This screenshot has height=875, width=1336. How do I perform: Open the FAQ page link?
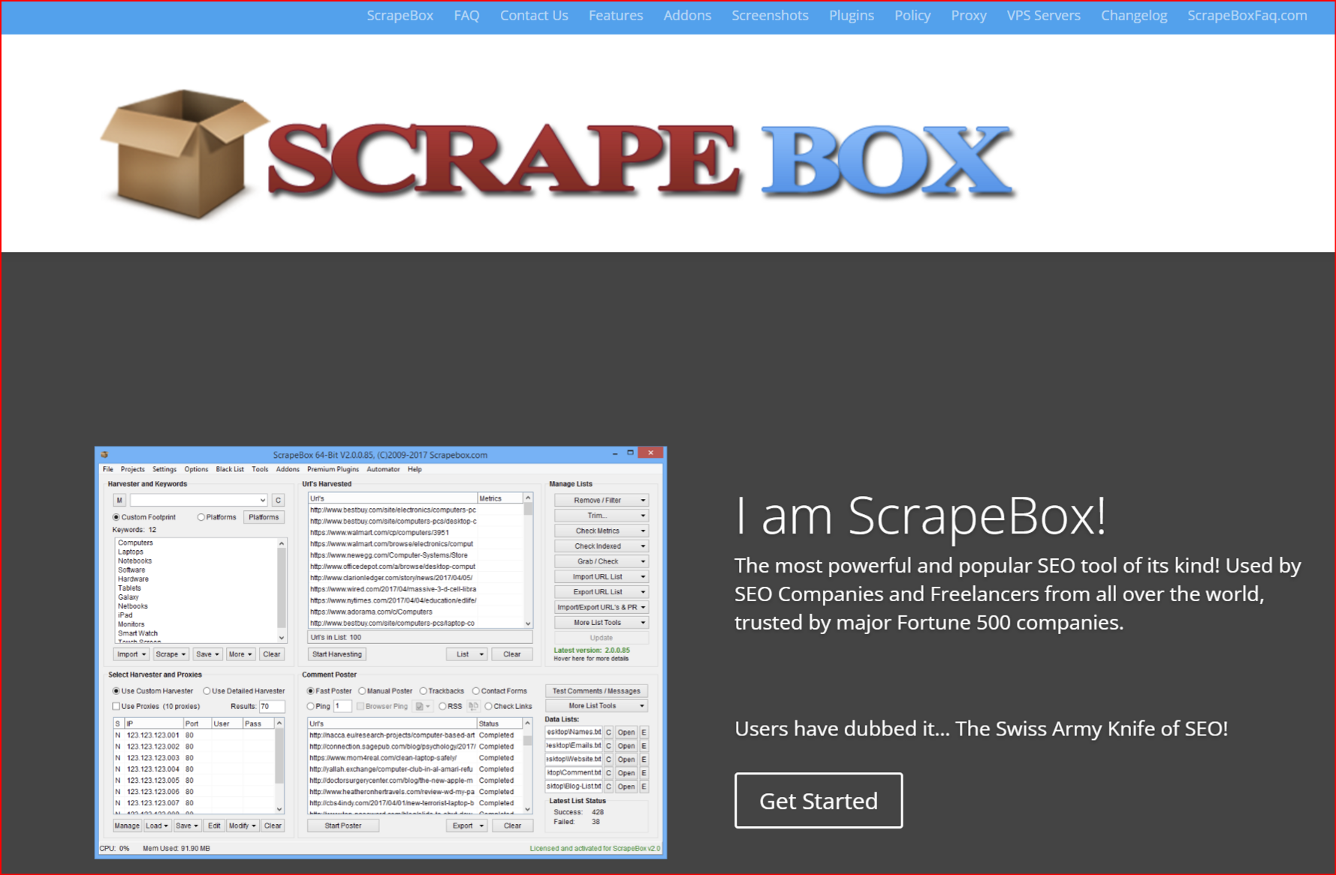pyautogui.click(x=466, y=15)
